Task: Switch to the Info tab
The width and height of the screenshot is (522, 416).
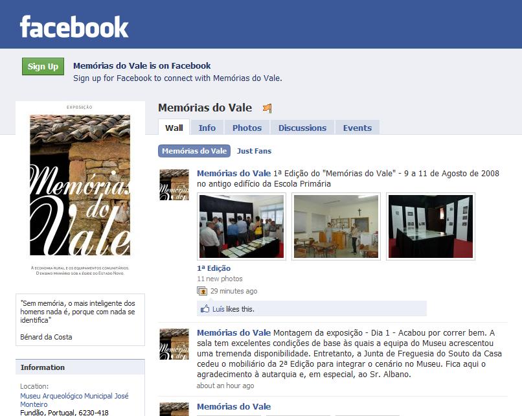Action: (x=207, y=128)
